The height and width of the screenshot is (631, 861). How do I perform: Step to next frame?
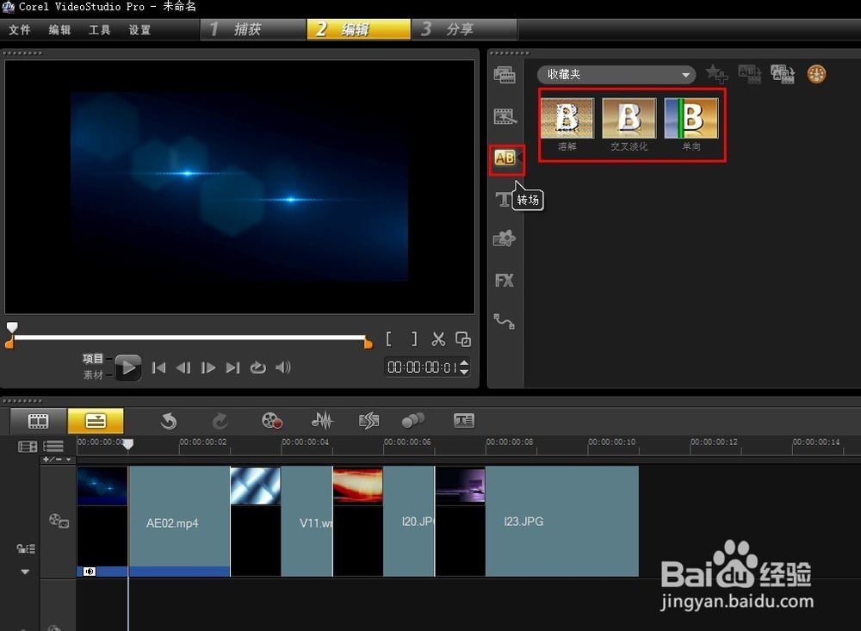coord(208,368)
